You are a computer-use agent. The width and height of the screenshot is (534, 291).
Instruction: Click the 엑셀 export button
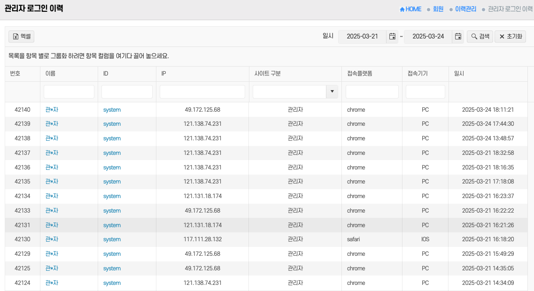tap(22, 37)
